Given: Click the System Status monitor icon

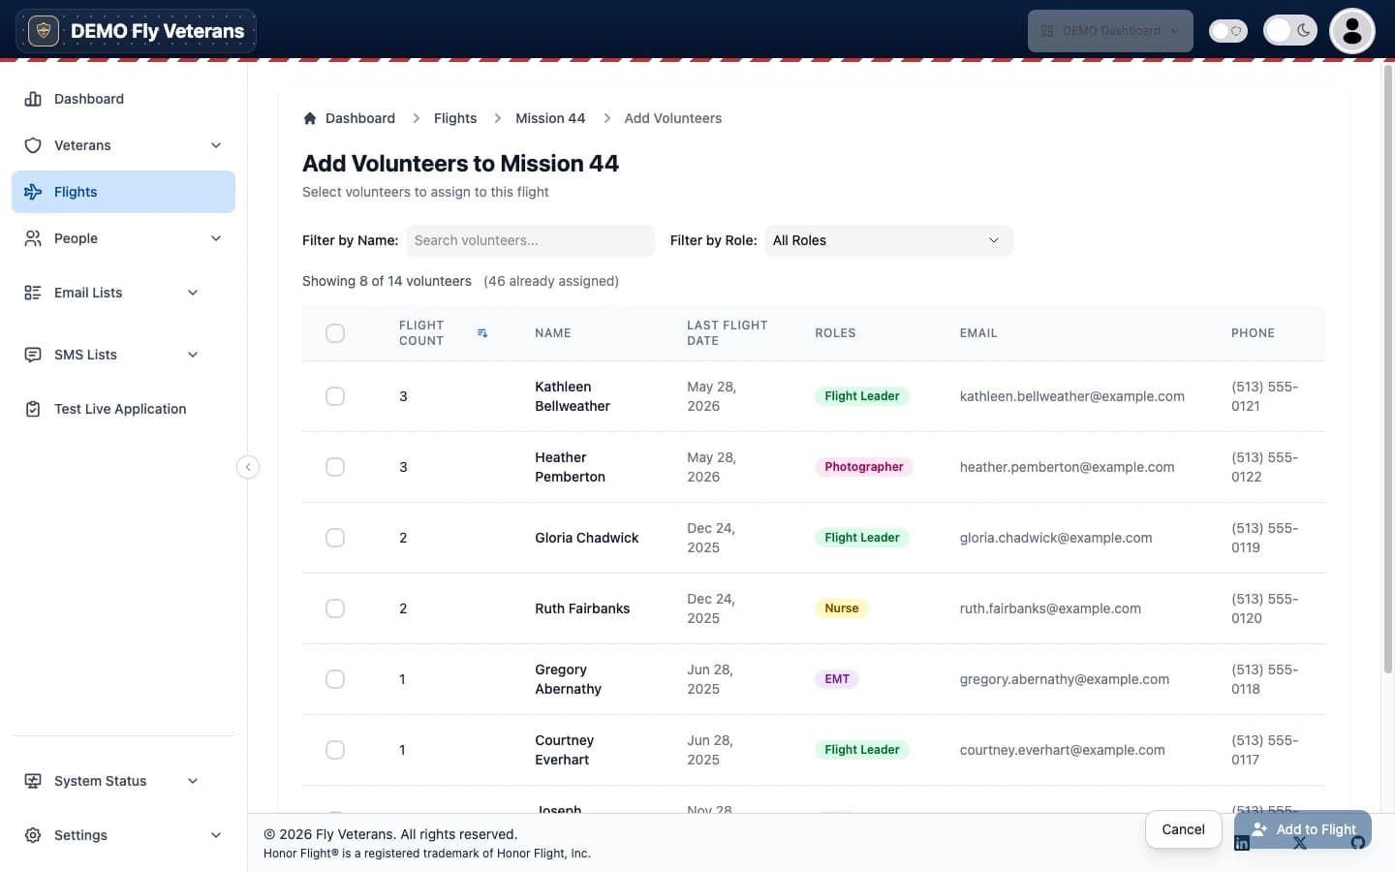Looking at the screenshot, I should 33,781.
